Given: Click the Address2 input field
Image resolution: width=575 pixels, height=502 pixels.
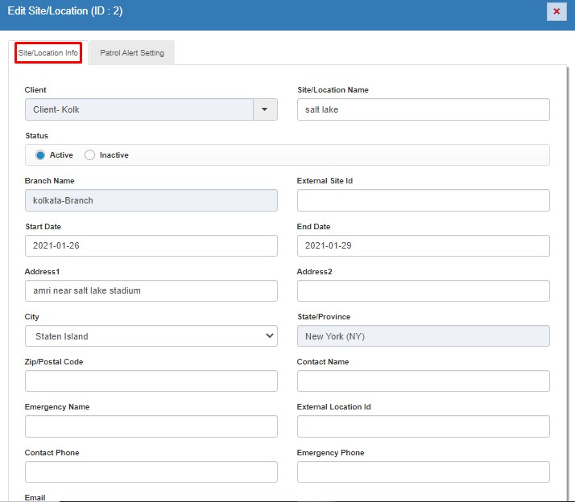Looking at the screenshot, I should coord(423,290).
